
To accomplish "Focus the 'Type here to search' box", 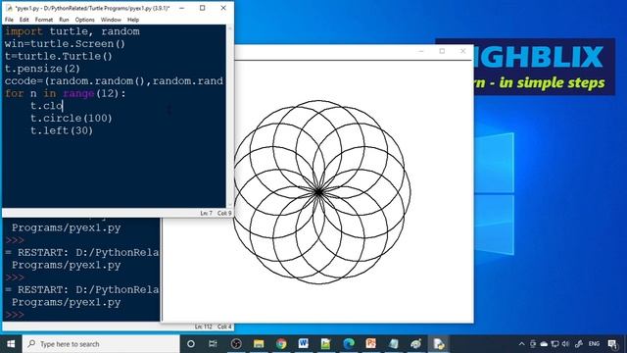I will coord(101,344).
